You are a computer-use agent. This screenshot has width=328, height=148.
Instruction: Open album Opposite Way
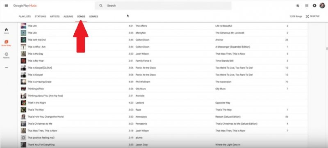pos(223,102)
